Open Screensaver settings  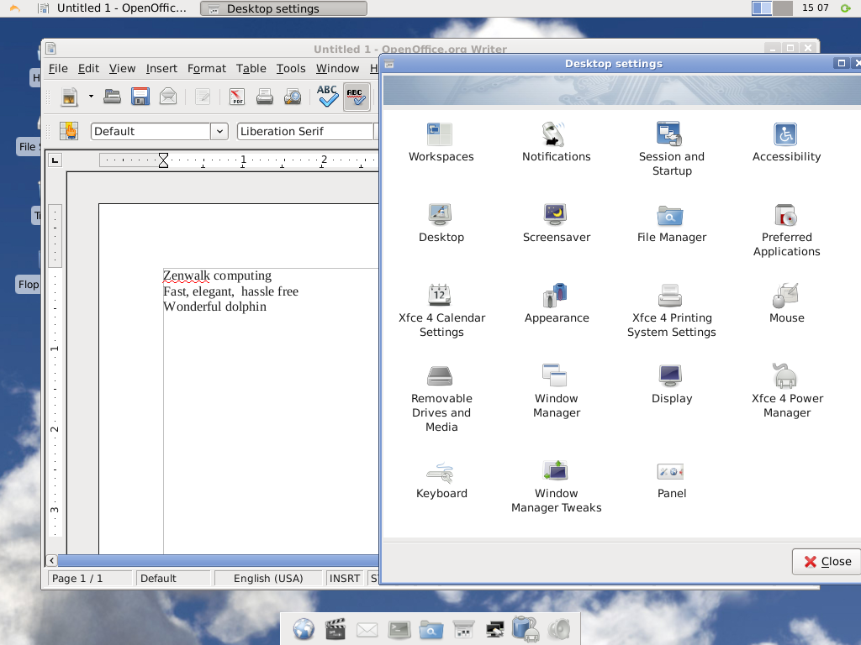pyautogui.click(x=557, y=223)
